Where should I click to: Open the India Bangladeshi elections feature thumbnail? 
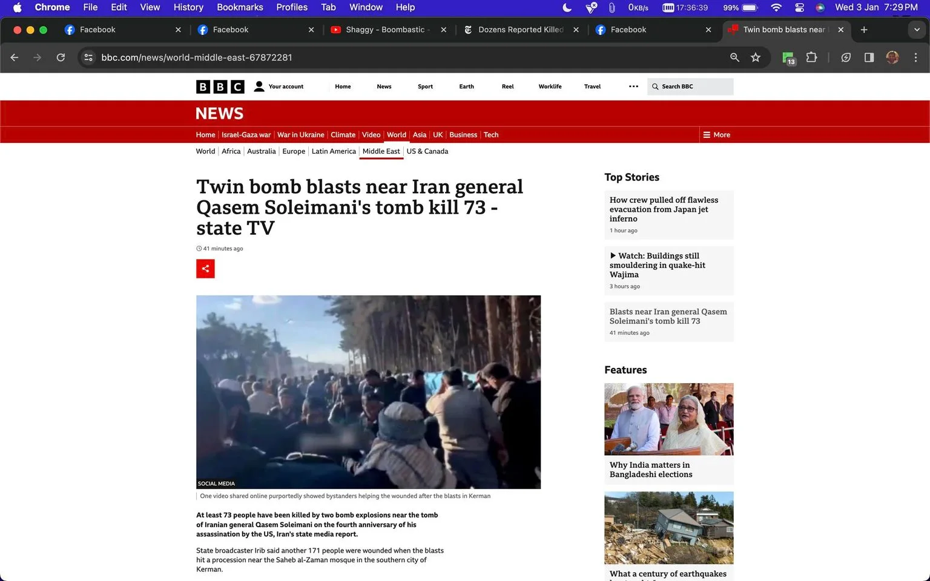click(x=668, y=419)
